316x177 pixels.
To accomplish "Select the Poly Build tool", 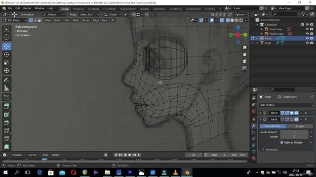I will click(6, 147).
